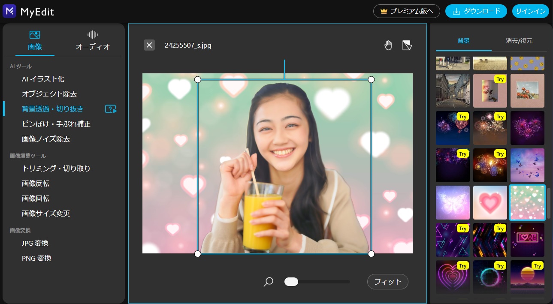
Task: Choose the glowing butterfly background
Action: coord(453,202)
